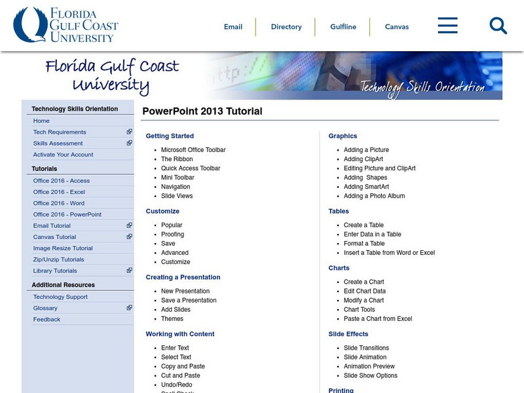This screenshot has height=393, width=524.
Task: Open the Email menu item
Action: pyautogui.click(x=233, y=27)
